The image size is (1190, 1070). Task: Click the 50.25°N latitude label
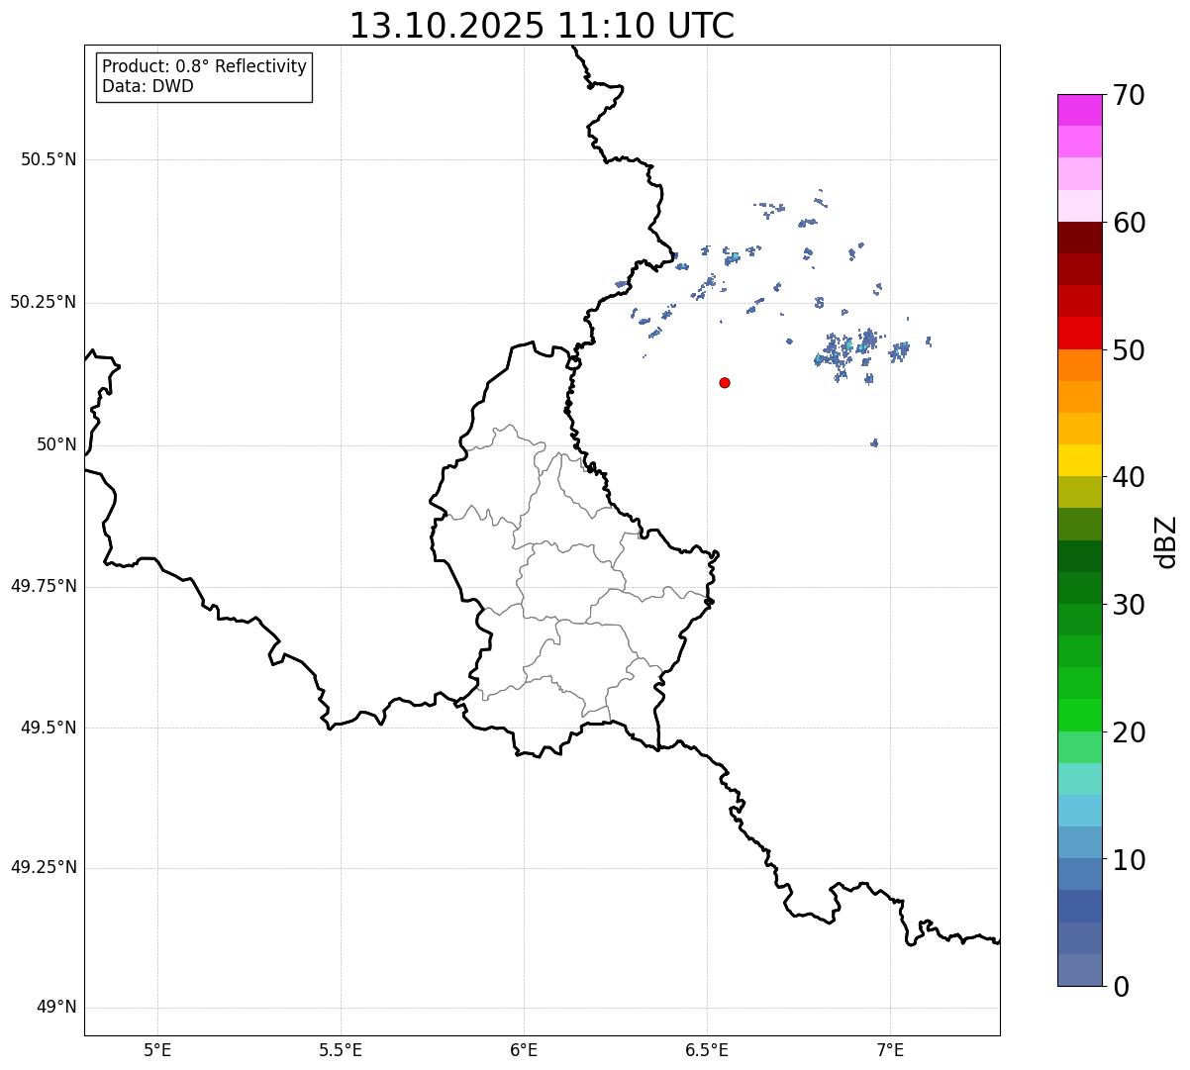click(44, 302)
